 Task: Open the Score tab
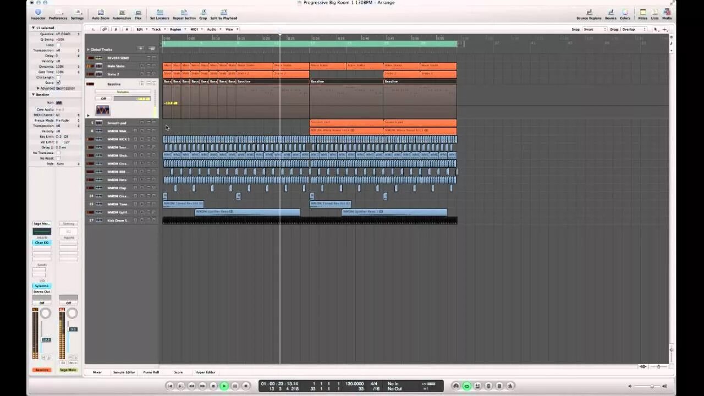click(178, 372)
